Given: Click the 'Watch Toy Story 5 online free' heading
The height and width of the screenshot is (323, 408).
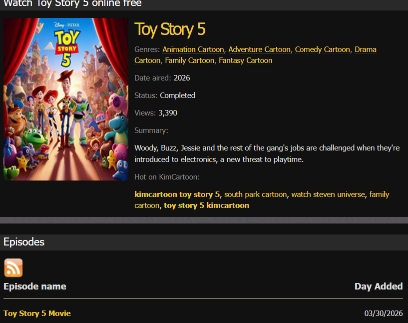Looking at the screenshot, I should [72, 3].
